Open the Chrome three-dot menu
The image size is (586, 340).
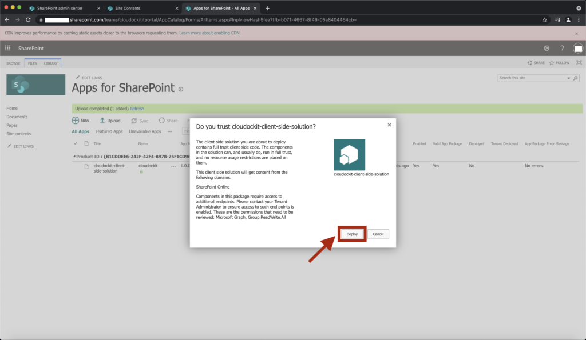pyautogui.click(x=579, y=20)
